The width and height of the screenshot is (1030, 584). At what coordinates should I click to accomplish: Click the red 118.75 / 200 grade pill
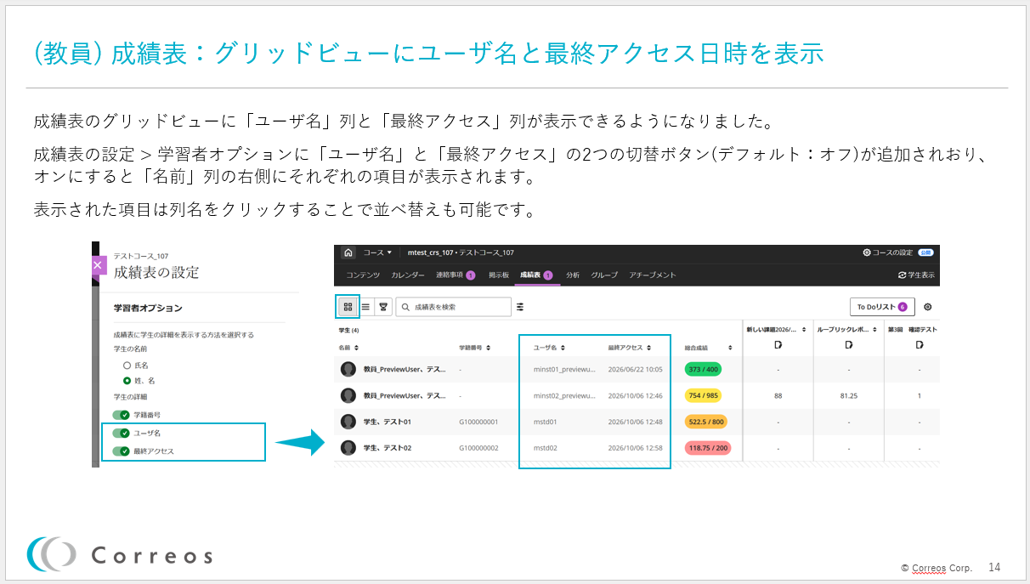tap(708, 448)
